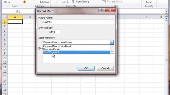The height and width of the screenshot is (95, 170).
Task: Click the split box above vertical scrollbar
Action: (167, 16)
